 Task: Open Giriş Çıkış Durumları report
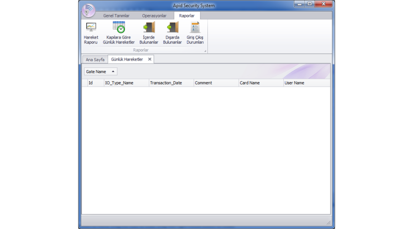(195, 33)
